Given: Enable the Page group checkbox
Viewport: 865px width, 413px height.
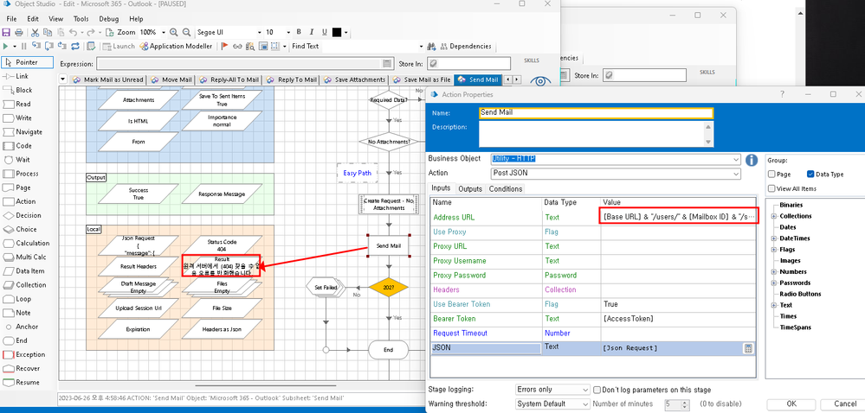Looking at the screenshot, I should pyautogui.click(x=772, y=174).
